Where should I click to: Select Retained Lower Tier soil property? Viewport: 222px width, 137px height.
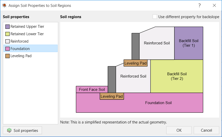tap(31, 34)
